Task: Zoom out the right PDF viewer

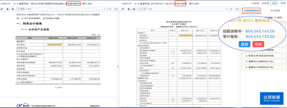Action: (226, 9)
